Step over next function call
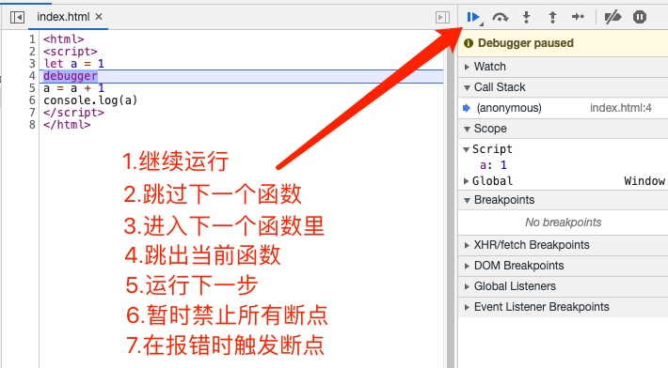Screen dimensions: 668x368 tap(500, 17)
